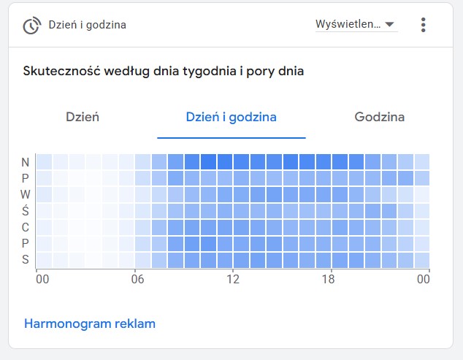Screen dimensions: 463x360
Task: Click the "W" row label of heatmap
Action: pyautogui.click(x=26, y=194)
